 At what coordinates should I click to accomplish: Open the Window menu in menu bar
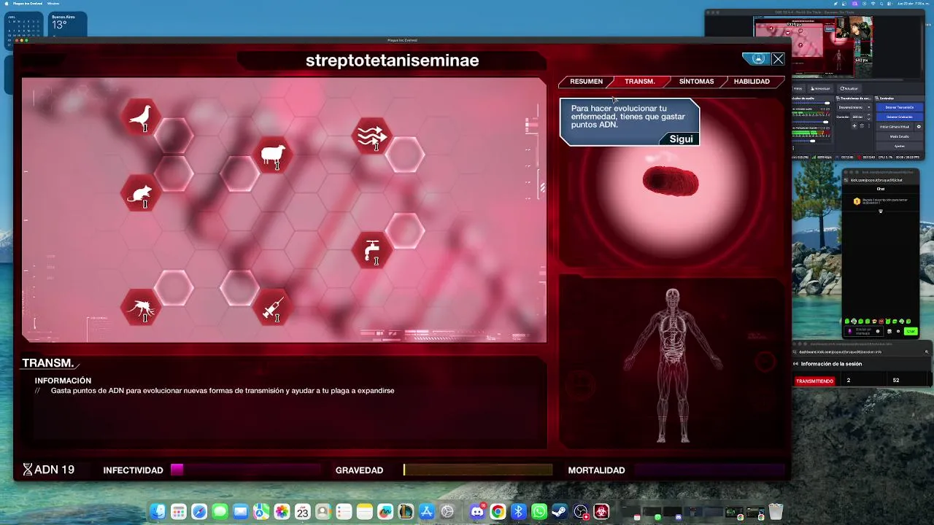[x=53, y=3]
